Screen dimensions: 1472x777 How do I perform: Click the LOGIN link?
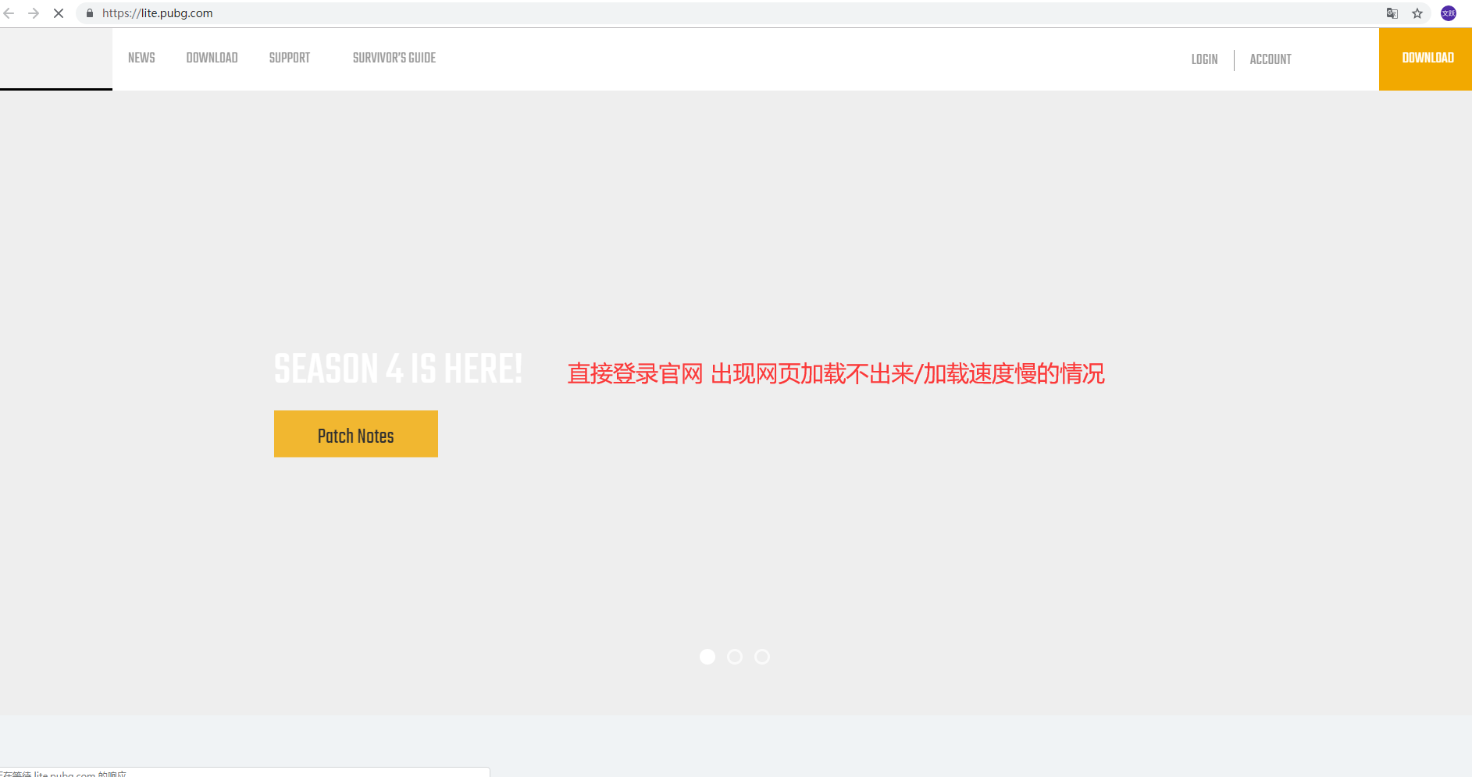1204,59
